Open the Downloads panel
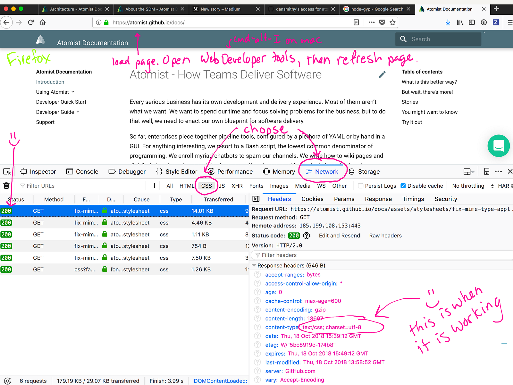Viewport: 513px width, 385px height. click(448, 22)
